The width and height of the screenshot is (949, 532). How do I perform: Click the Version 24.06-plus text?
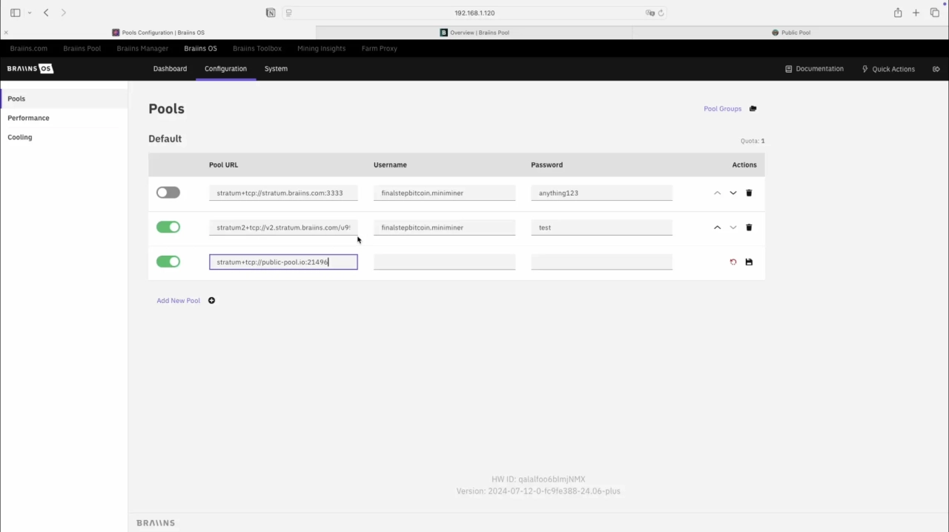(x=538, y=491)
